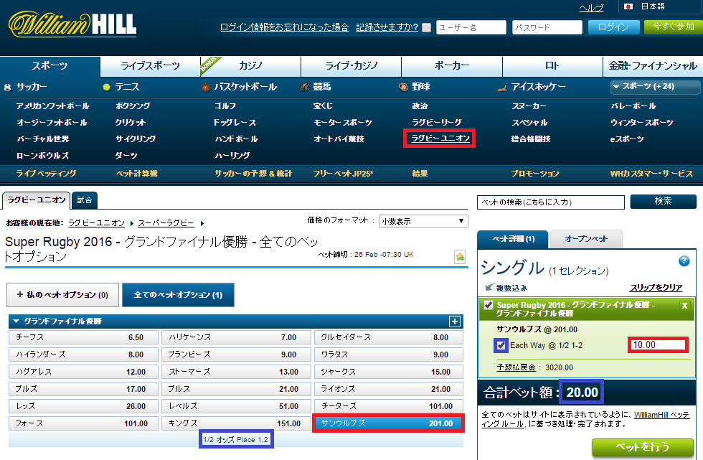Toggle the 記録させますか remember-me checkbox
703x460 pixels.
coord(427,28)
